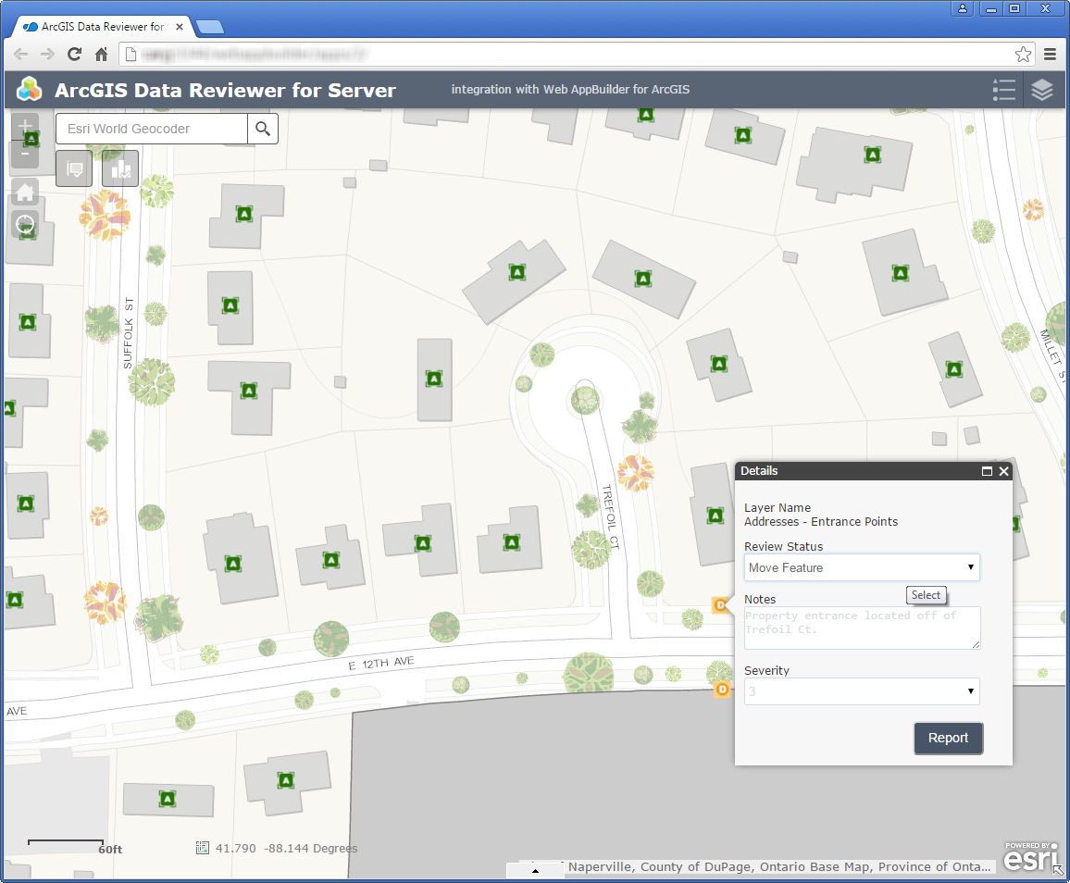The width and height of the screenshot is (1070, 883).
Task: Click the Esri logo link
Action: pos(1031,856)
